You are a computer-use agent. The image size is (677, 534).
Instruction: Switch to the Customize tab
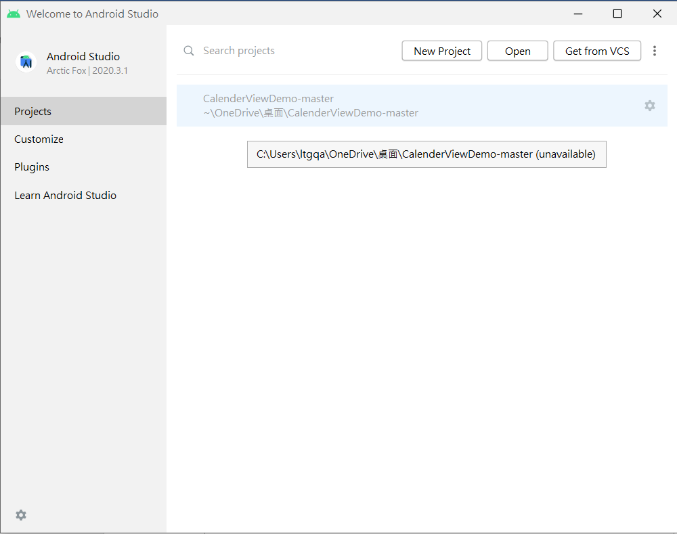(x=83, y=139)
